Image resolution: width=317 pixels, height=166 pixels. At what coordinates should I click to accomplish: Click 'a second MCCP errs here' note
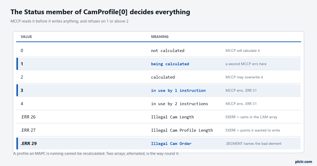pos(246,64)
